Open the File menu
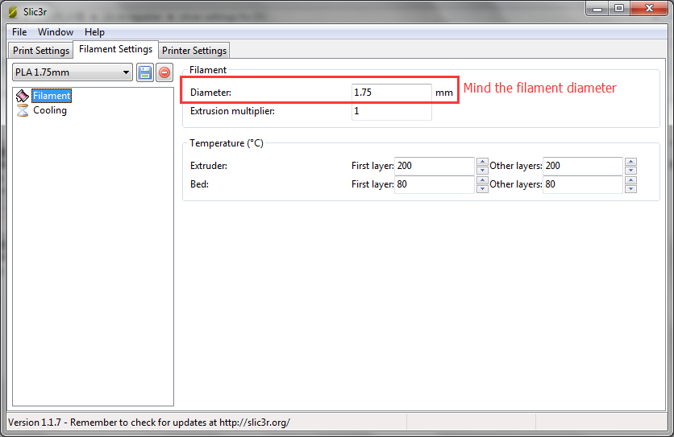674x437 pixels. [x=19, y=32]
